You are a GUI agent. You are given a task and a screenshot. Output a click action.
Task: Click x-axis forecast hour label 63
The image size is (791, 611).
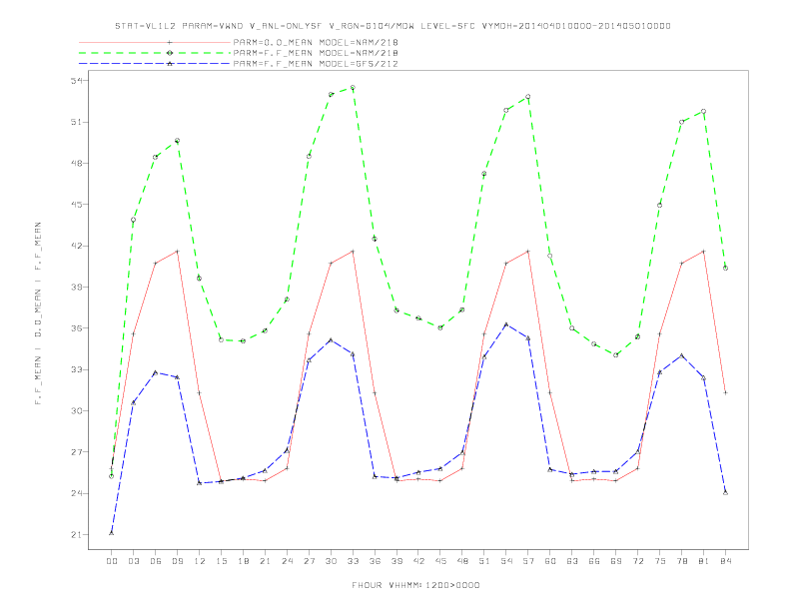(x=572, y=561)
